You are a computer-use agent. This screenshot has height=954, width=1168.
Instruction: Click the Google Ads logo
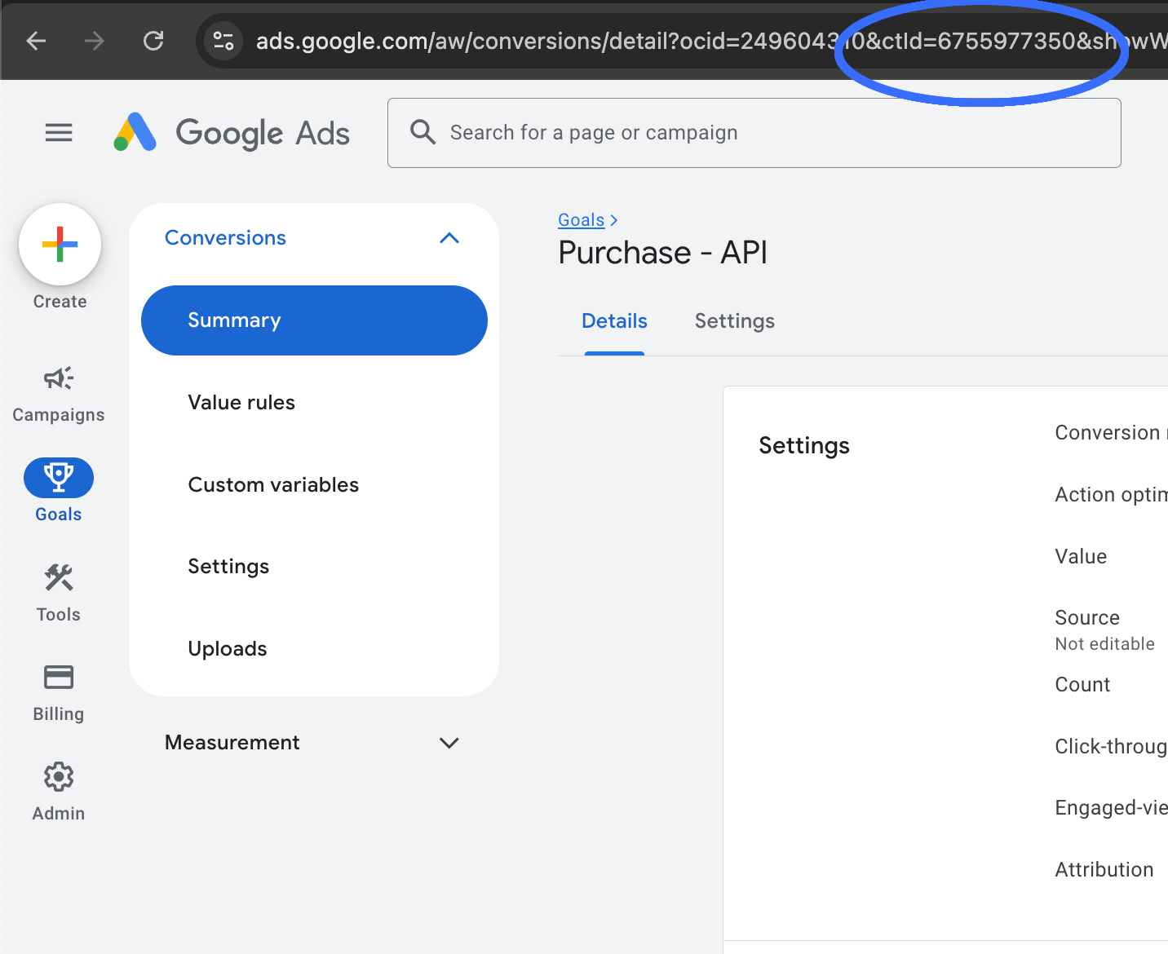[x=231, y=132]
